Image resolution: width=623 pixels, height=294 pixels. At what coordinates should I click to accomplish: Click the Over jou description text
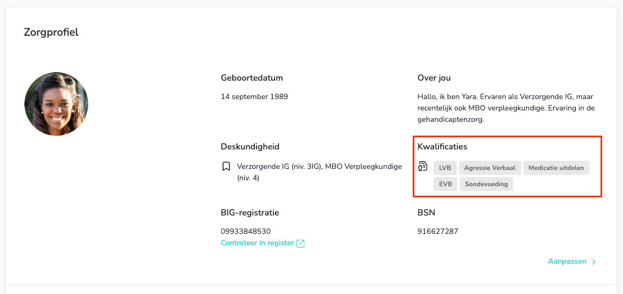[506, 108]
